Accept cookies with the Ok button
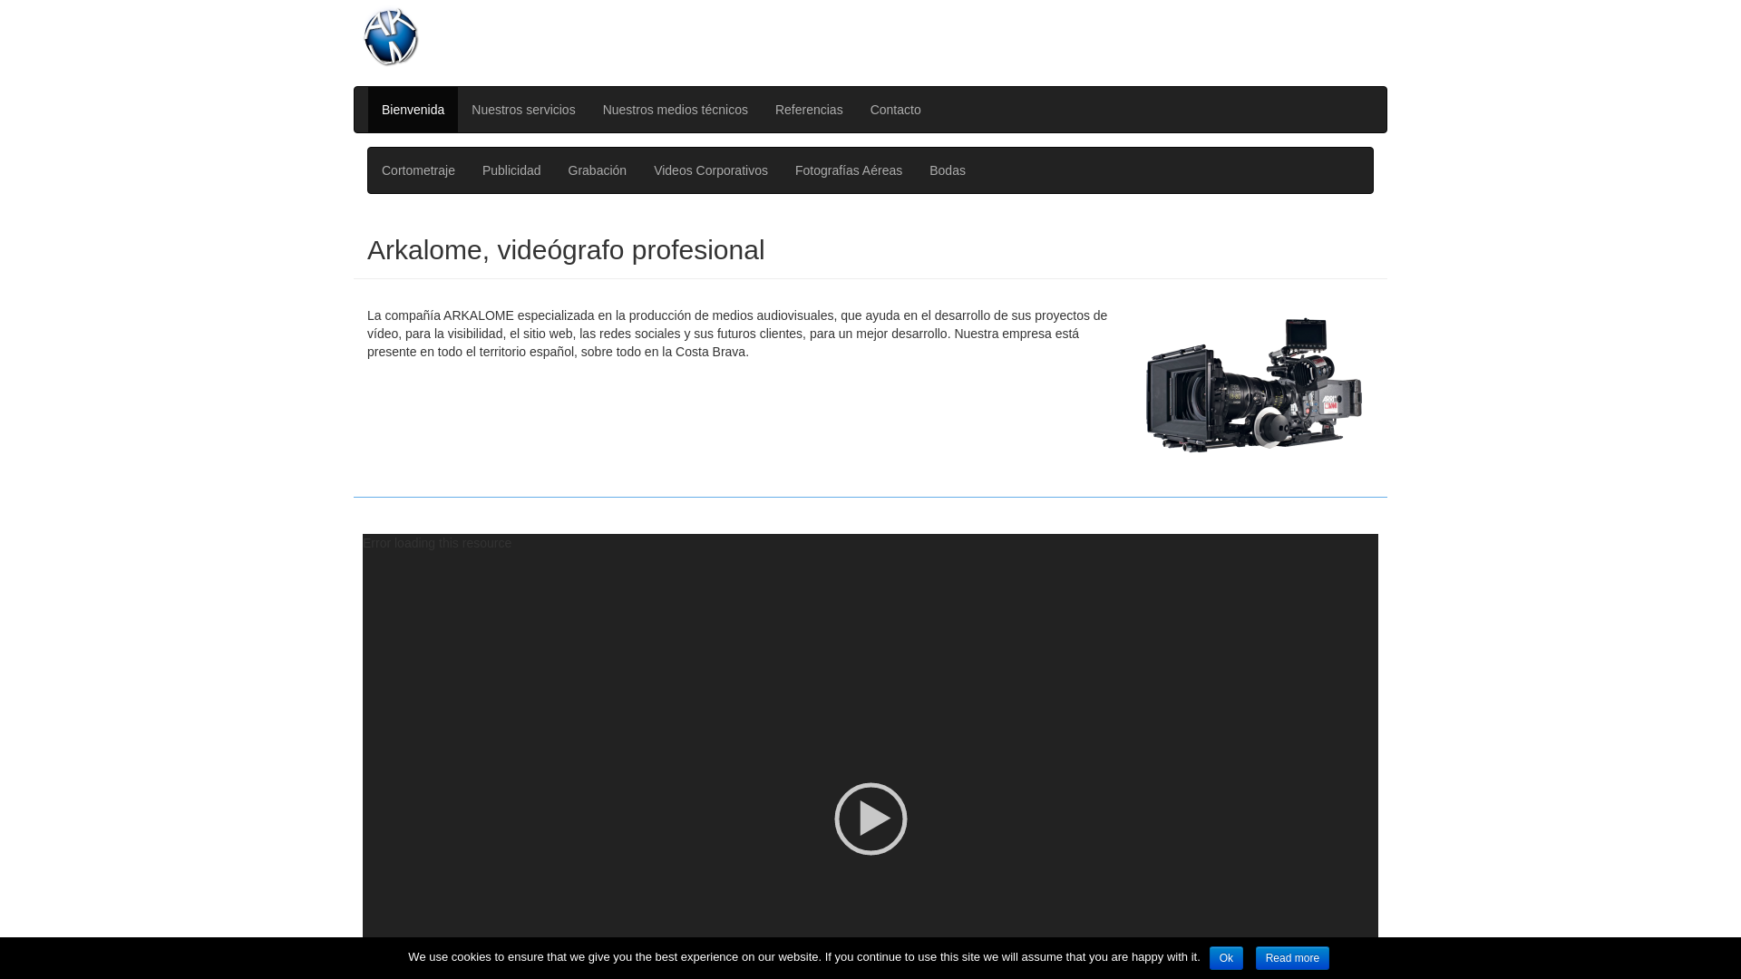 pyautogui.click(x=1226, y=957)
